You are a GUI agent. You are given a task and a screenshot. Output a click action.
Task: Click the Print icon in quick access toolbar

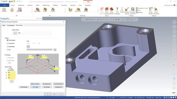tap(10, 1)
